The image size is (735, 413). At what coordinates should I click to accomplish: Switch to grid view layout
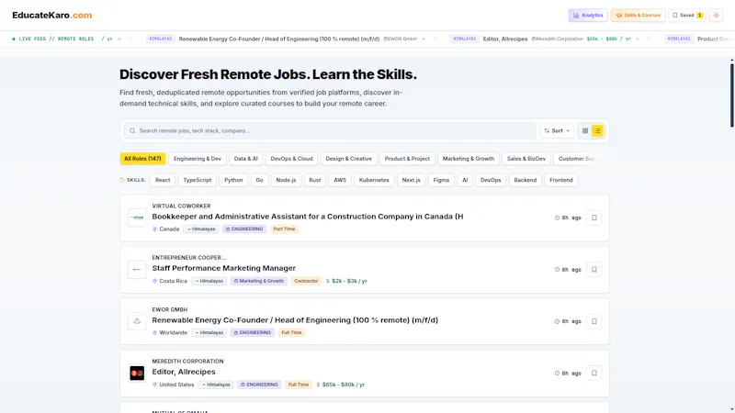pos(585,130)
